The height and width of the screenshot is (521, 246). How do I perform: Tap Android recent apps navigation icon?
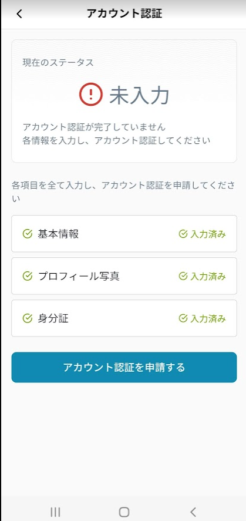tap(55, 512)
